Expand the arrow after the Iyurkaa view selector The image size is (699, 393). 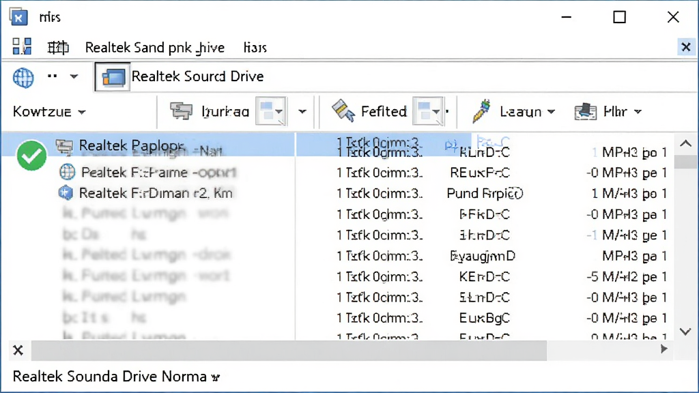(302, 111)
